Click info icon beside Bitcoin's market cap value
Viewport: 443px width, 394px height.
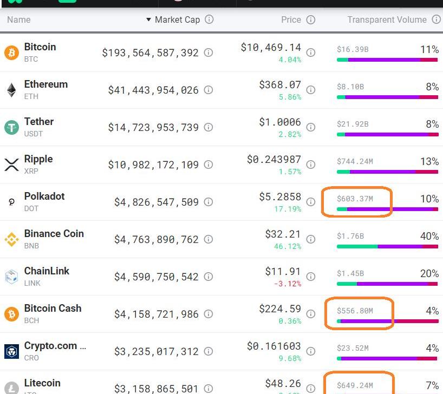point(209,53)
